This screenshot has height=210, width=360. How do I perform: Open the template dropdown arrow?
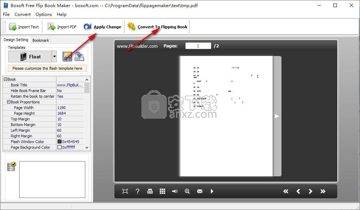[54, 57]
